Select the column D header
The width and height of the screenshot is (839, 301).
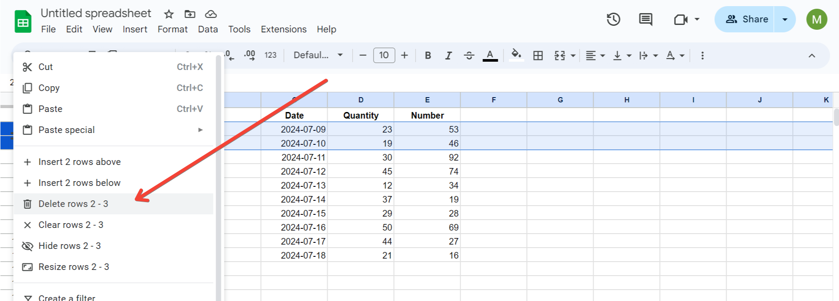point(361,100)
